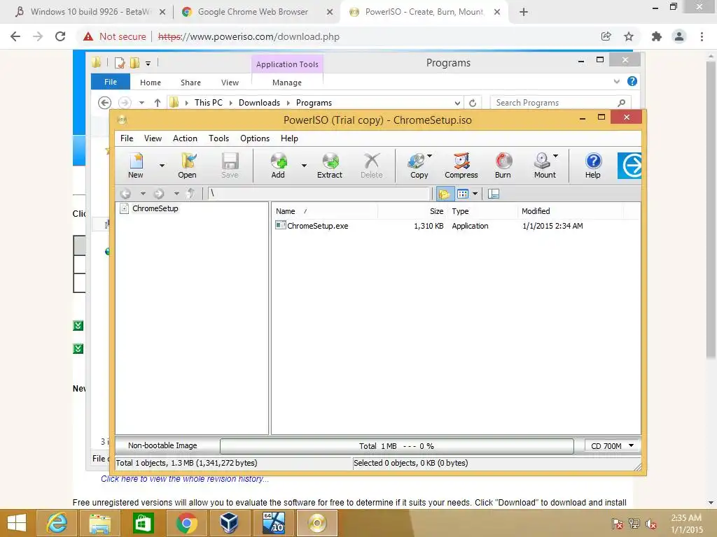The image size is (717, 537).
Task: Open the Chrome profile avatar icon
Action: click(x=679, y=36)
